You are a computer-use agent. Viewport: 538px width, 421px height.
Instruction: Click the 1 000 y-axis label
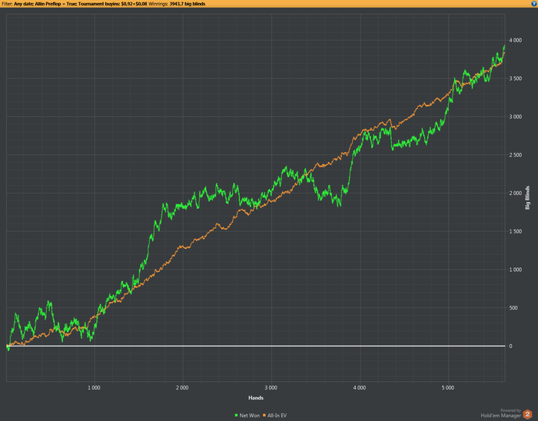coord(516,270)
